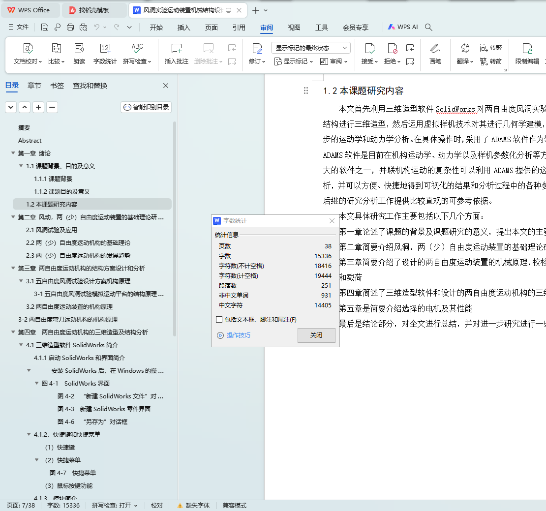Open 显示标记的最终状态 dropdown

310,48
